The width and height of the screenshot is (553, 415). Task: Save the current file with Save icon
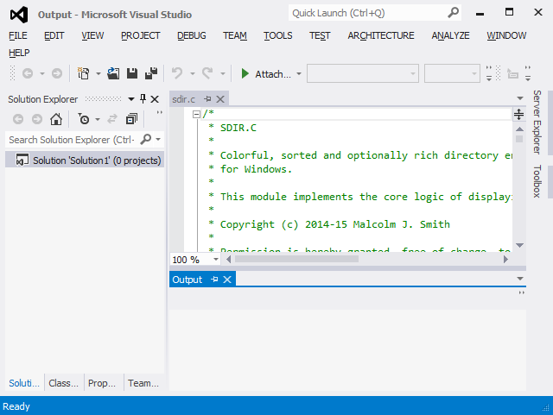point(132,73)
